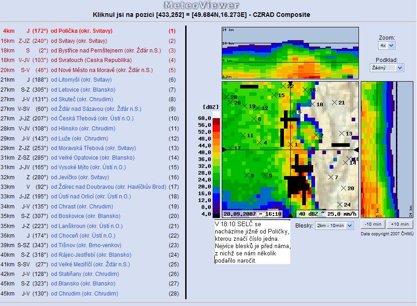Screen dimensions: 417x306
Task: Expand the Blesky dropdown showing 2km - 10min
Action: click(x=334, y=226)
